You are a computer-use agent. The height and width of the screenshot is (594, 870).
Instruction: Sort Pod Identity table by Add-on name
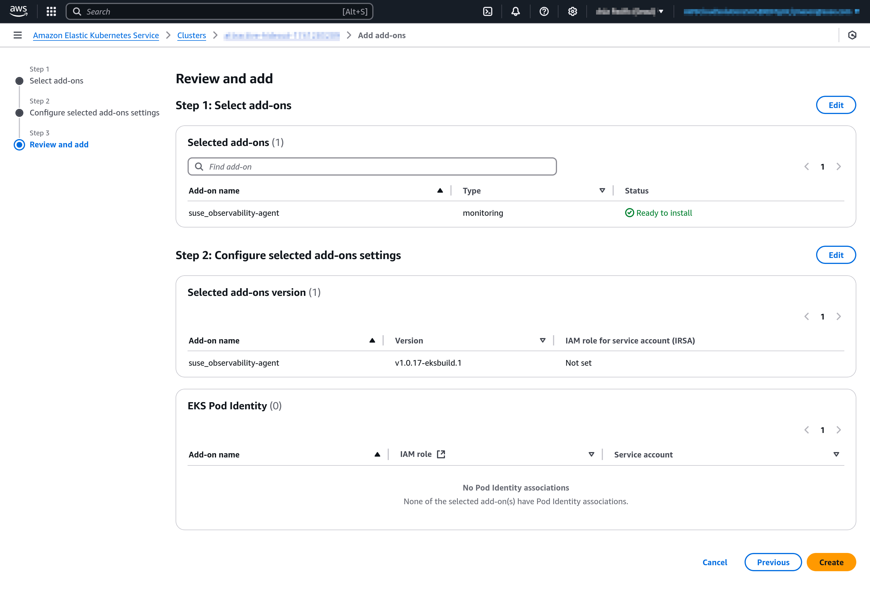377,454
